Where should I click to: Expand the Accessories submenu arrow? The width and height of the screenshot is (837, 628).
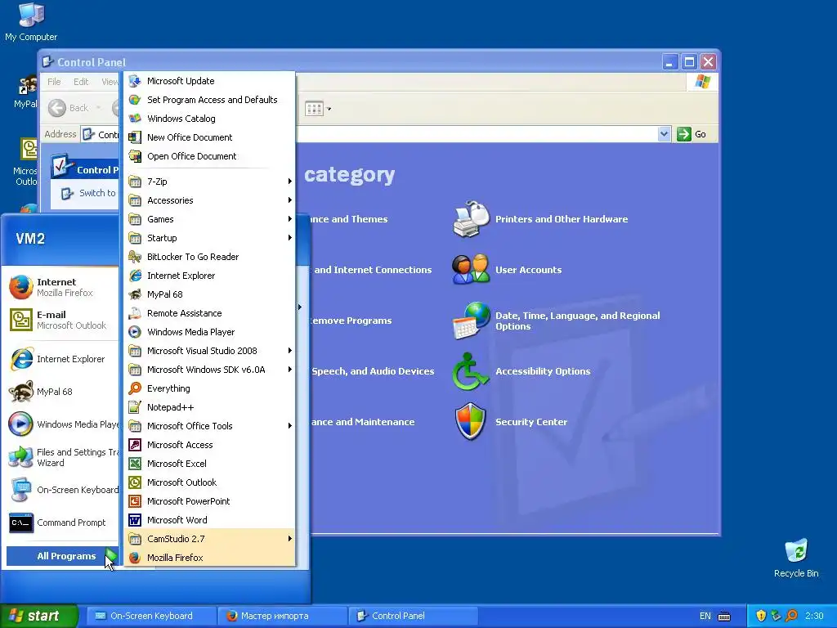pyautogui.click(x=290, y=200)
